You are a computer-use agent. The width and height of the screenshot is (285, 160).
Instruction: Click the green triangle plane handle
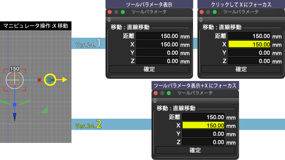pyautogui.click(x=44, y=110)
